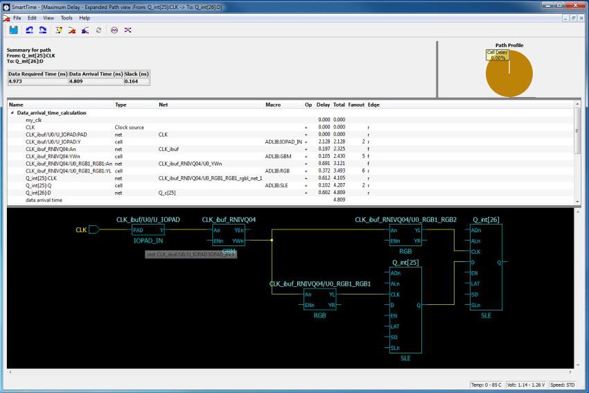The width and height of the screenshot is (589, 393).
Task: Open the View menu
Action: 49,17
